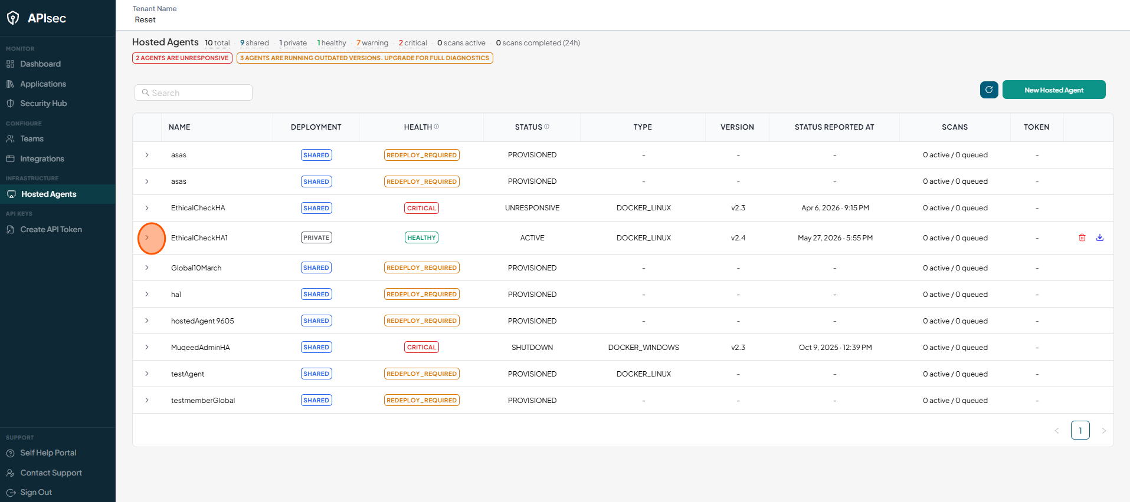Click the CRITICAL badge in MuqeedAdminHA row
Screen dimensions: 1130x502
pos(422,347)
